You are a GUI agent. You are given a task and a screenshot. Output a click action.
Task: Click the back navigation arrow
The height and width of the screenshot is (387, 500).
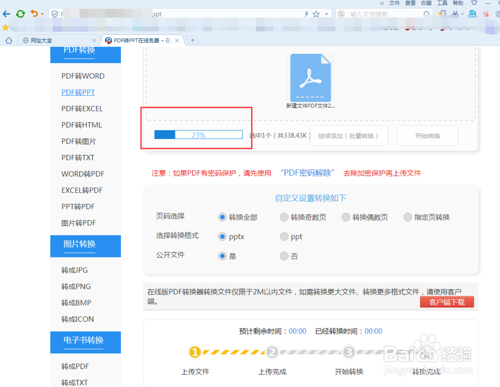6,14
